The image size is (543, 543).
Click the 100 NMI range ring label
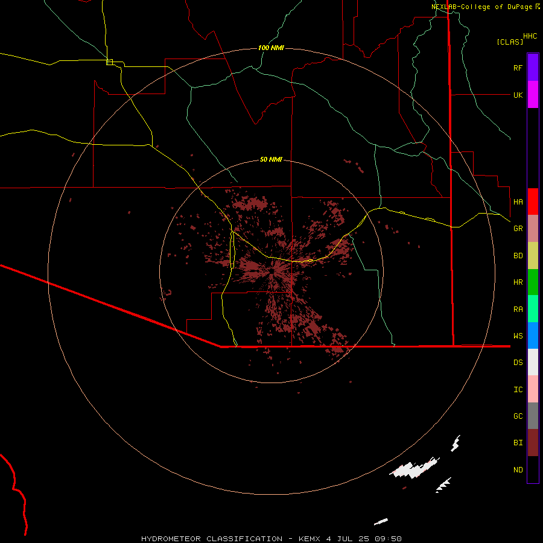pos(271,48)
